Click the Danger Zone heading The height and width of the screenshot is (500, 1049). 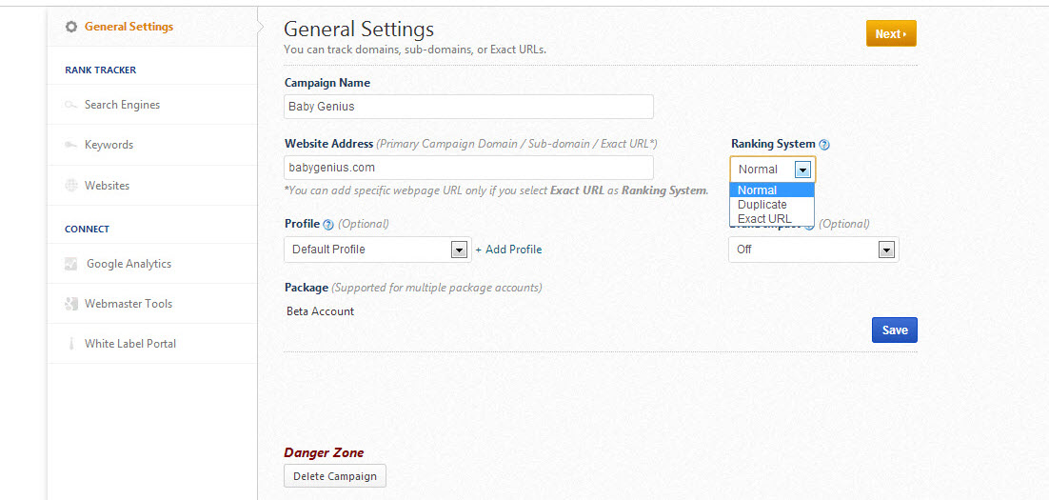[324, 453]
